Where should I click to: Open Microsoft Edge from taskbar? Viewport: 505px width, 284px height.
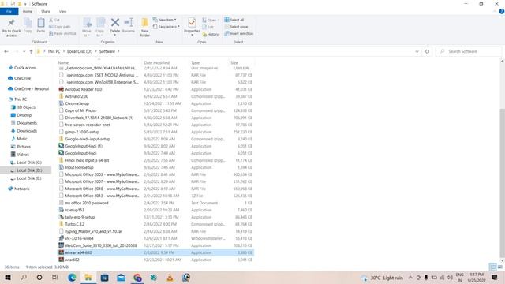(72, 277)
